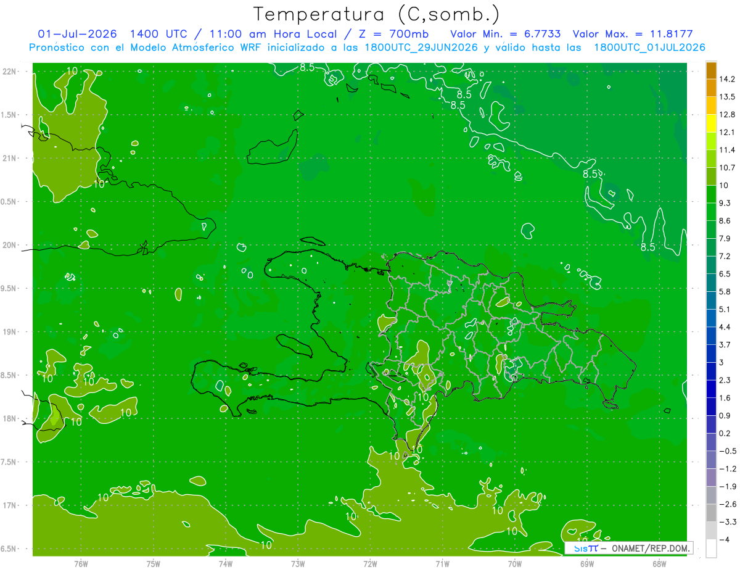Click the '73W' longitude axis label

click(x=298, y=564)
